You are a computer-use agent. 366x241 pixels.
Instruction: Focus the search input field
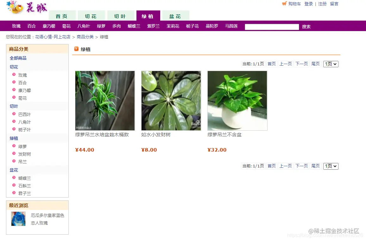point(272,27)
